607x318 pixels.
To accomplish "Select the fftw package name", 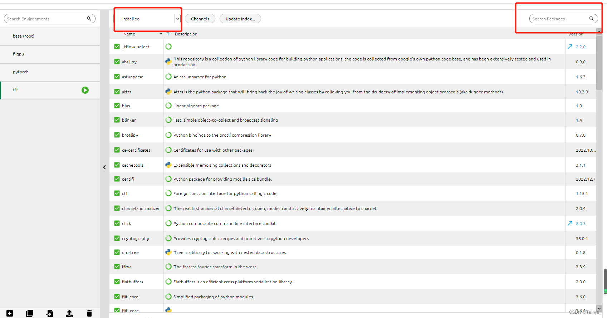I will [x=126, y=267].
